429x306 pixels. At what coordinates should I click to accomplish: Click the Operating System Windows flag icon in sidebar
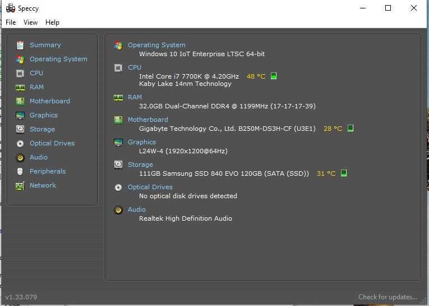(x=20, y=59)
